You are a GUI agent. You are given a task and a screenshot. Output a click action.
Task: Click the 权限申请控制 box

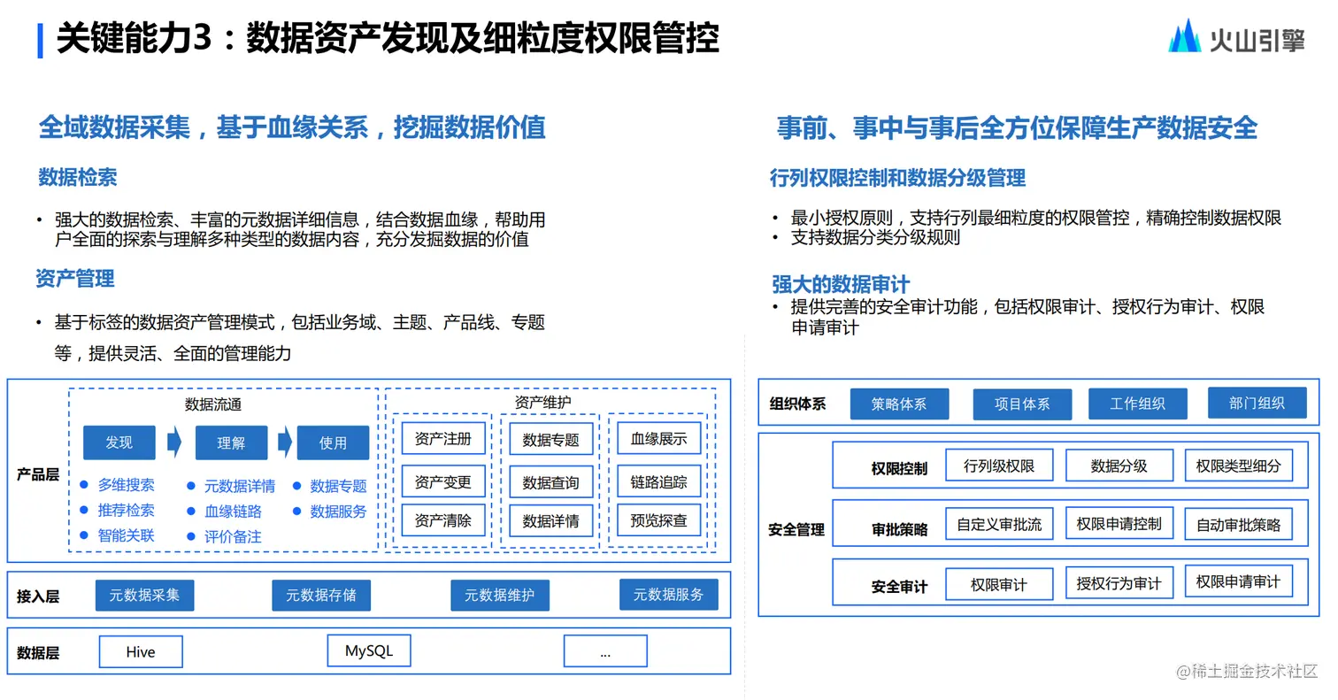point(1119,523)
